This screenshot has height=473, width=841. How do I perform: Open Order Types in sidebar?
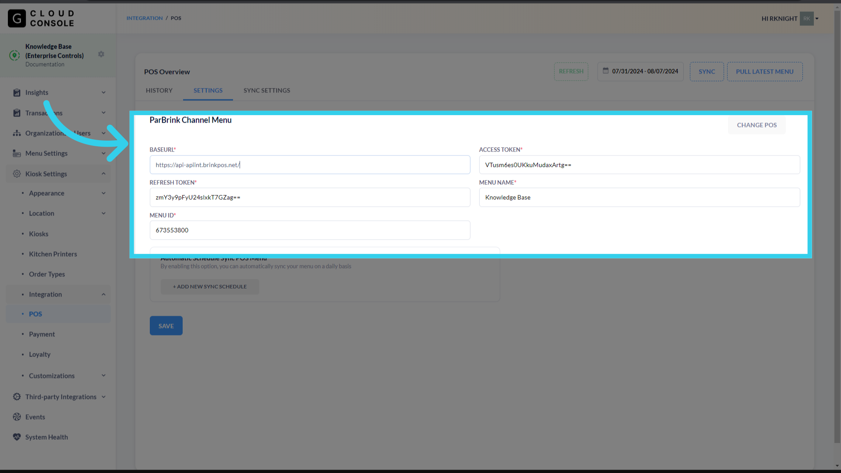coord(47,274)
